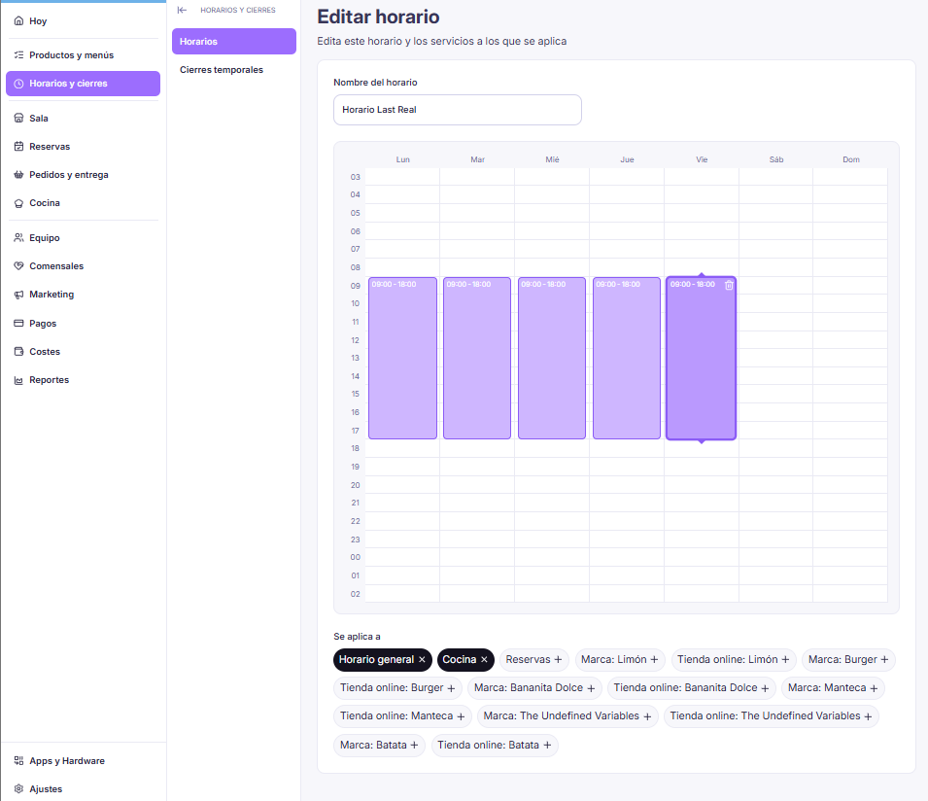Click the Sáb column header
928x801 pixels.
[x=776, y=159]
